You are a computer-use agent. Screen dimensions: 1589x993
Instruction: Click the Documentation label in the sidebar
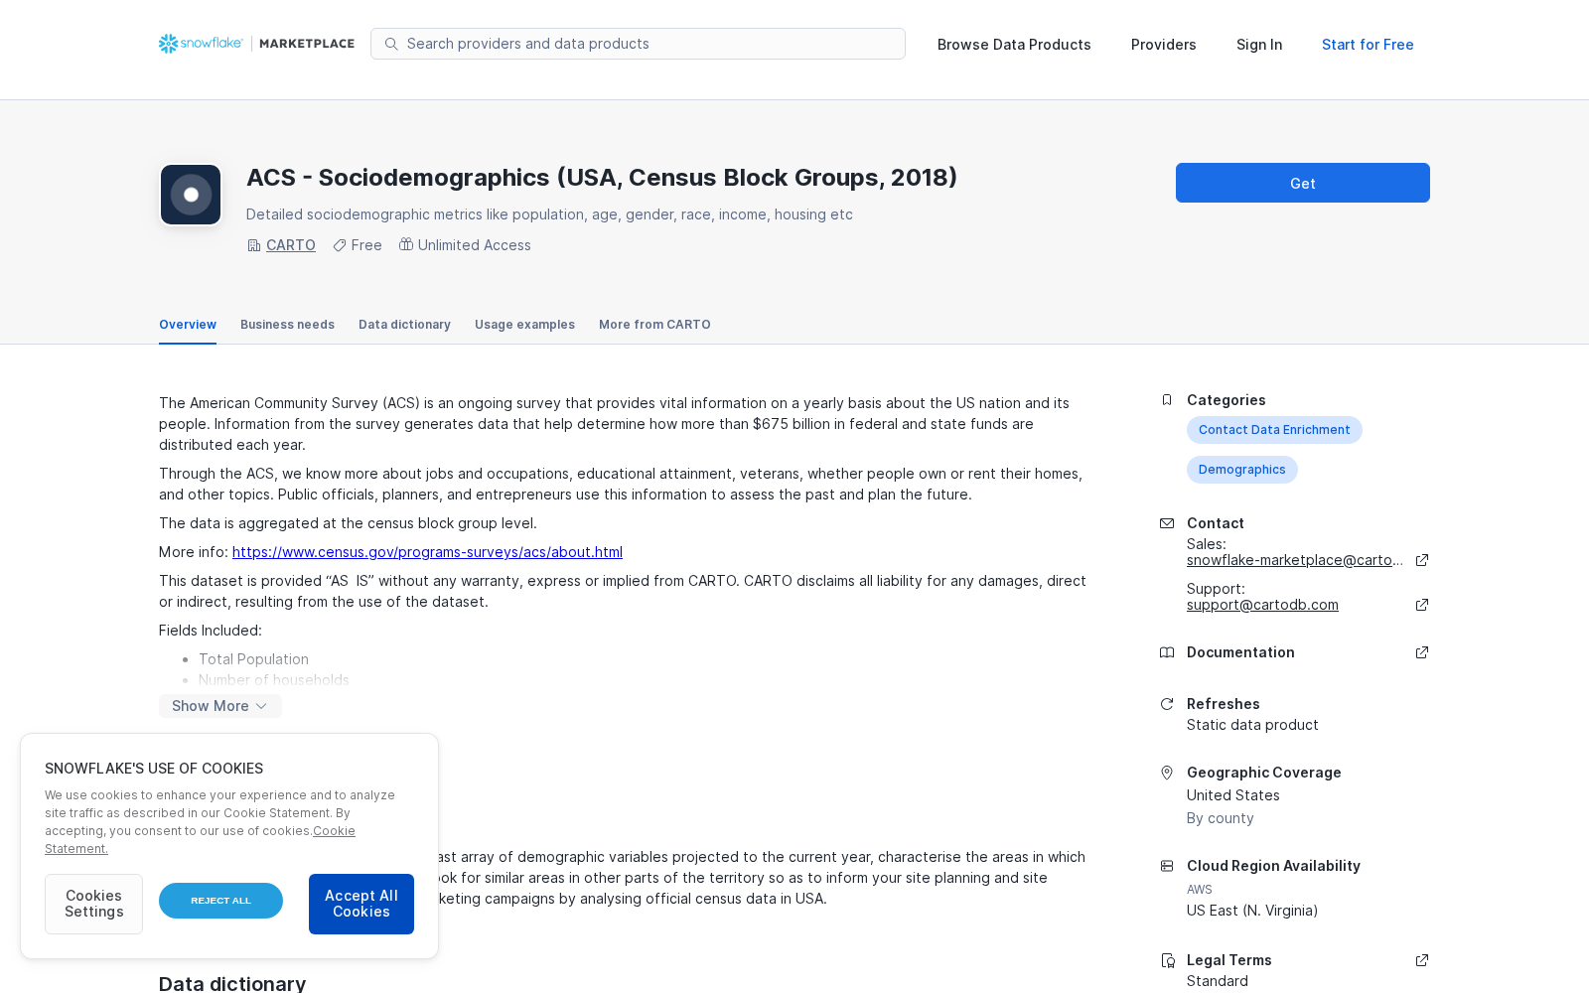pos(1240,652)
